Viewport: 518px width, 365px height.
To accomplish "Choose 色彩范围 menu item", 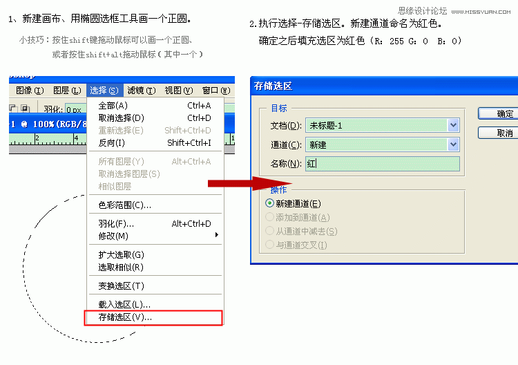I will pyautogui.click(x=124, y=205).
